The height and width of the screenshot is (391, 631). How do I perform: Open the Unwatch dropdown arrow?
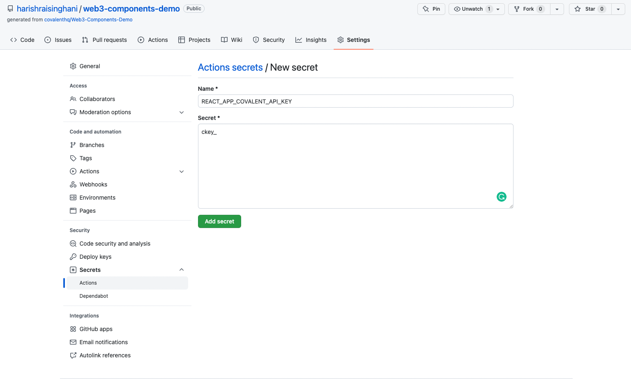point(498,9)
